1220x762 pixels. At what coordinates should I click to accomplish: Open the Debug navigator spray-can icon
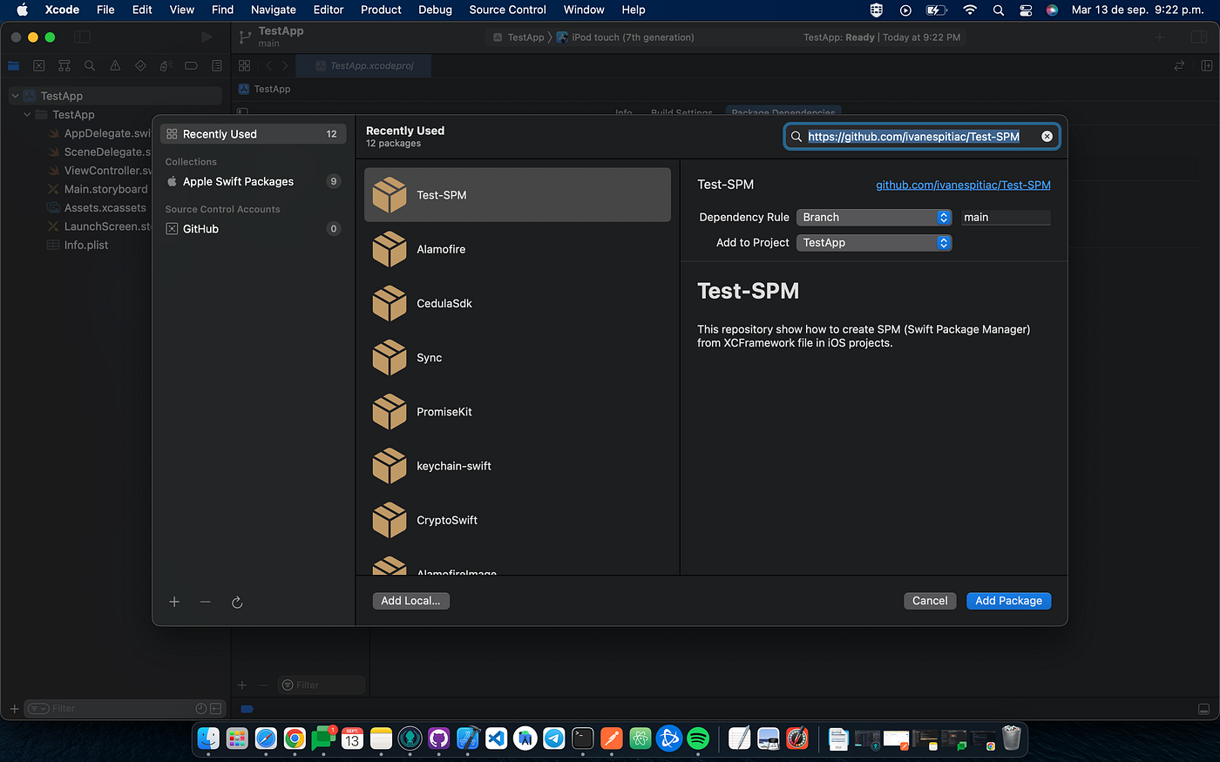(x=164, y=65)
